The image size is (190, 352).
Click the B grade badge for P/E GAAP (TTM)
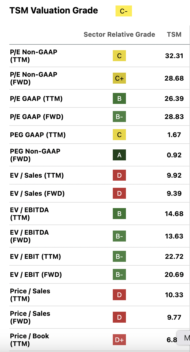coord(119,99)
